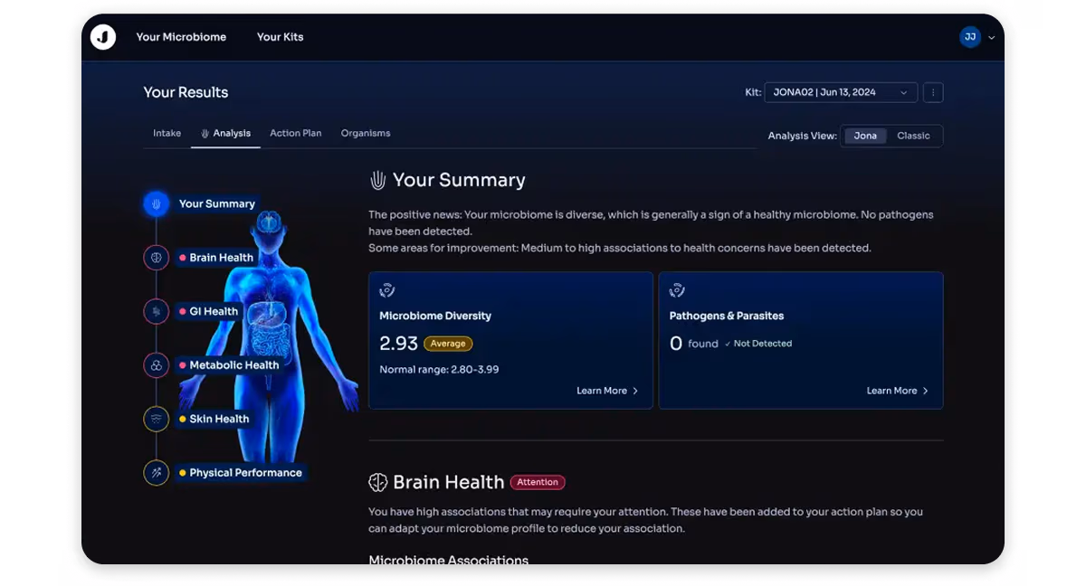Click the Microbiome Associations subheading
The image size is (1086, 586).
pos(448,560)
